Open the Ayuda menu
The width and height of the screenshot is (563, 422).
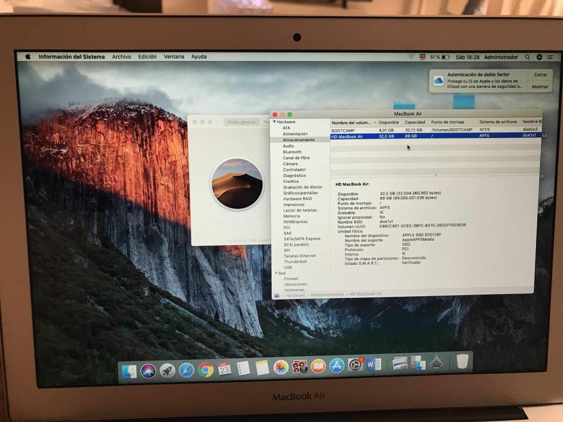click(x=199, y=57)
